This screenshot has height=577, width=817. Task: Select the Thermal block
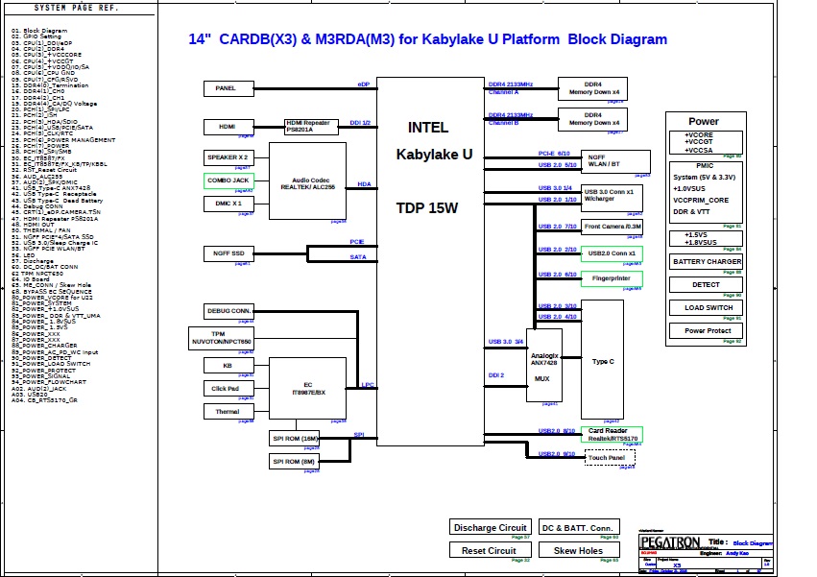(228, 411)
